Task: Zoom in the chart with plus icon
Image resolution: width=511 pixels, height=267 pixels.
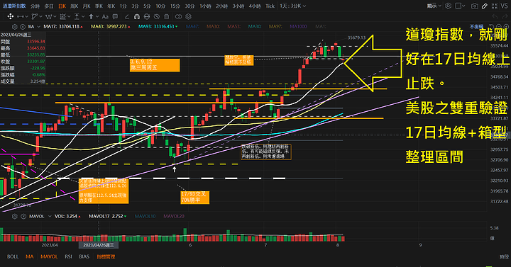Action: [506, 27]
